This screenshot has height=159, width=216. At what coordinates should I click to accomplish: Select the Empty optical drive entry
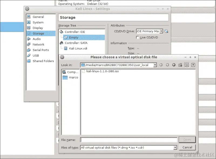84,37
